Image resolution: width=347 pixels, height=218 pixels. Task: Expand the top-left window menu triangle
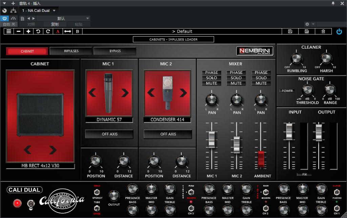(x=4, y=3)
